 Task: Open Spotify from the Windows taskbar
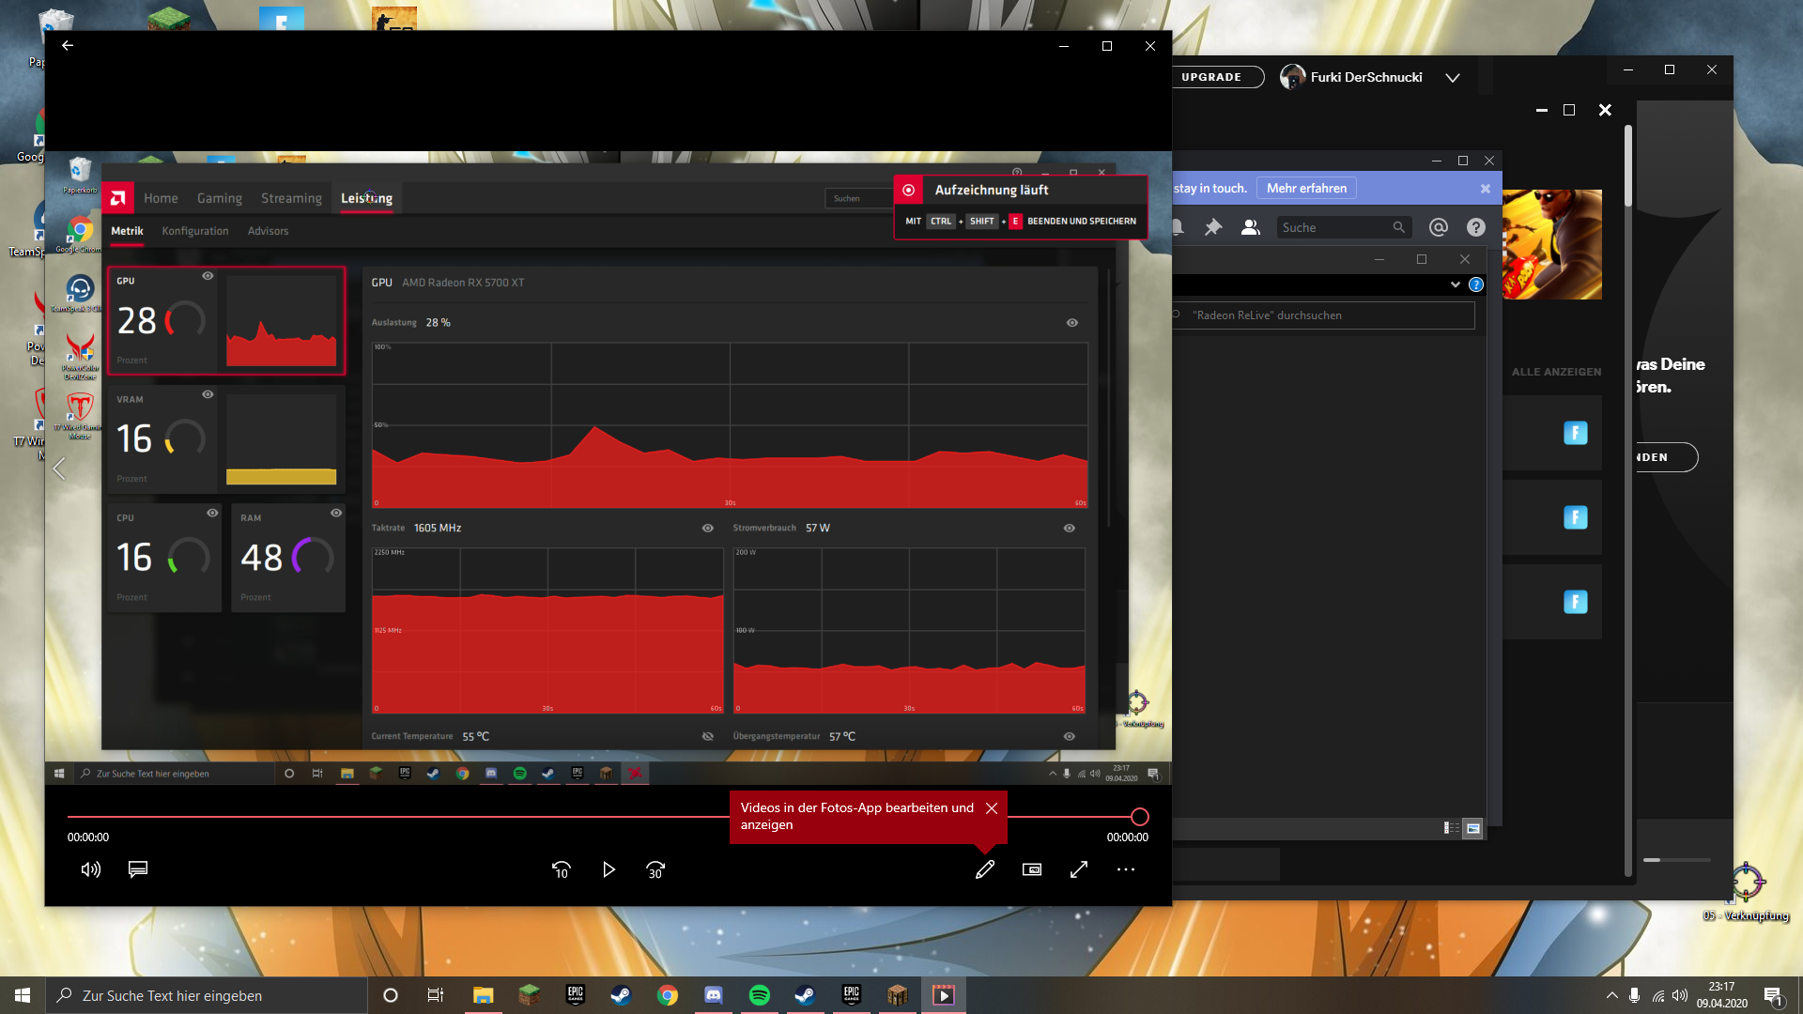759,995
